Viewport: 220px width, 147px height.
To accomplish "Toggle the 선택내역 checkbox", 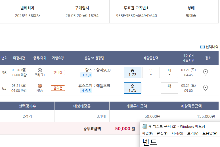I will pyautogui.click(x=202, y=47).
